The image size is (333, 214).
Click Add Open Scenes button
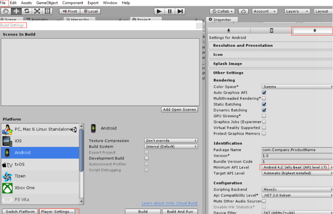pos(179,109)
